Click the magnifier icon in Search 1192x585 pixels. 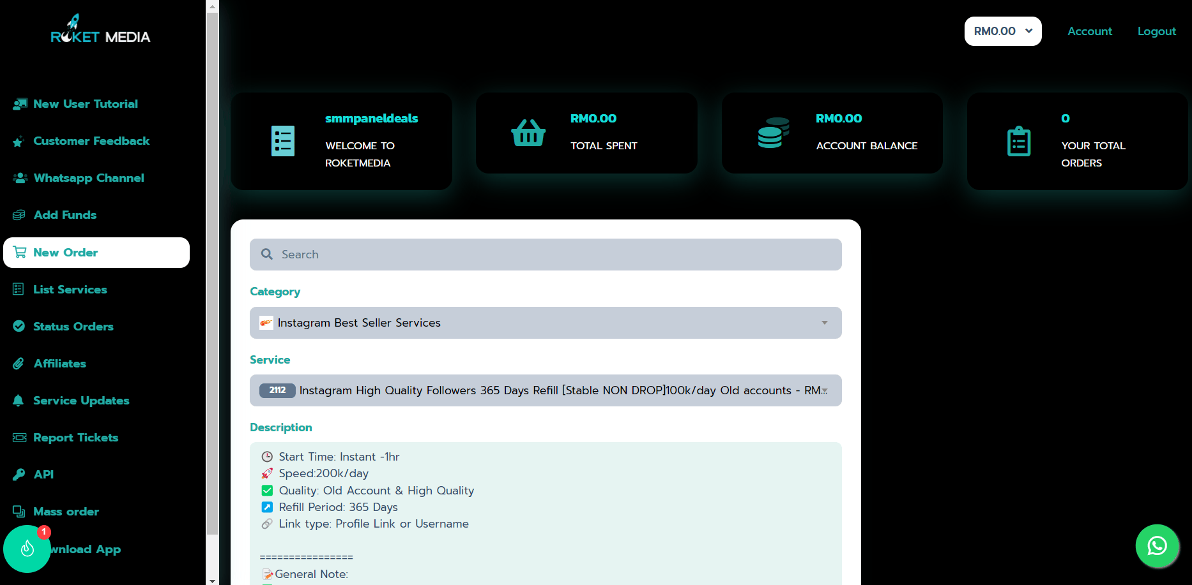point(267,255)
